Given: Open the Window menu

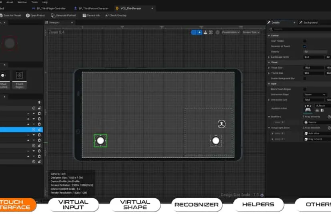Looking at the screenshot, I should (x=22, y=2).
